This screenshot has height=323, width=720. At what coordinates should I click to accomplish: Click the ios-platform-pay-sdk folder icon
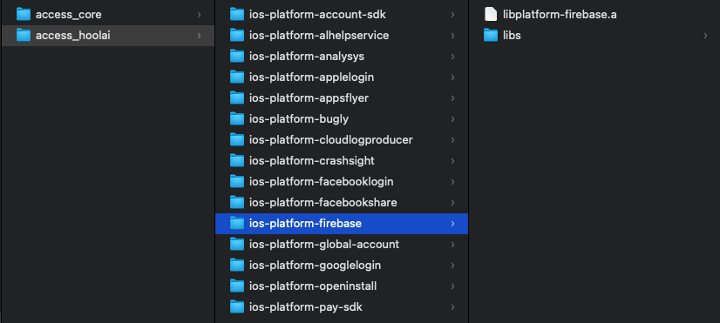(x=237, y=307)
